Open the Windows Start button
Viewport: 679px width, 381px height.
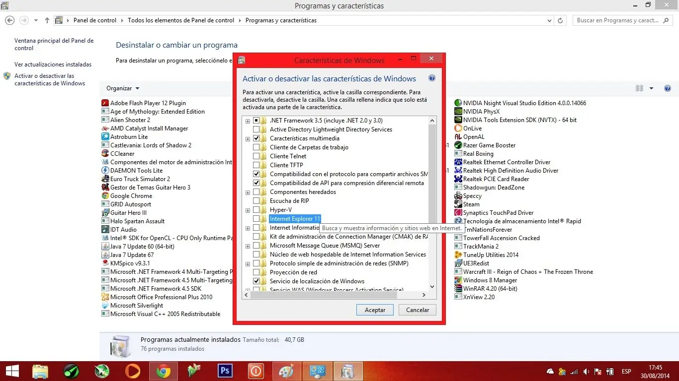[x=12, y=371]
